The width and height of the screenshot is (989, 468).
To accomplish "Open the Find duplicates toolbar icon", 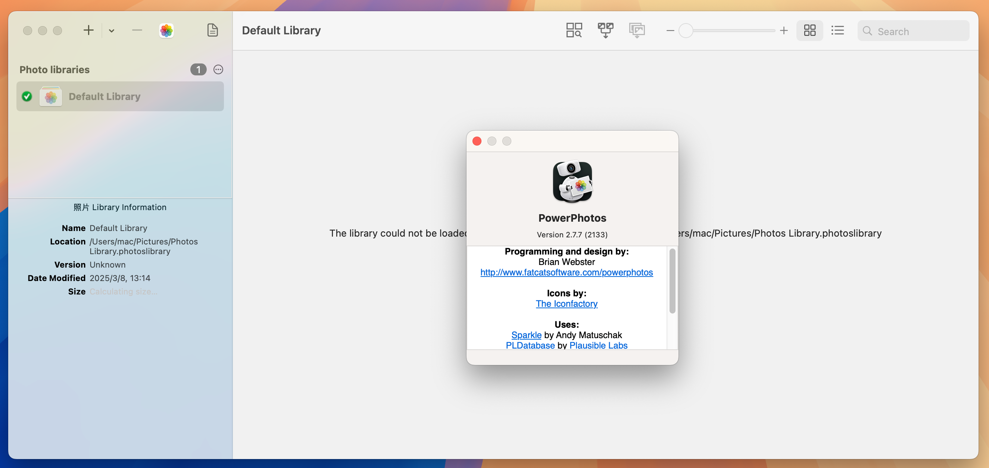I will click(x=574, y=30).
